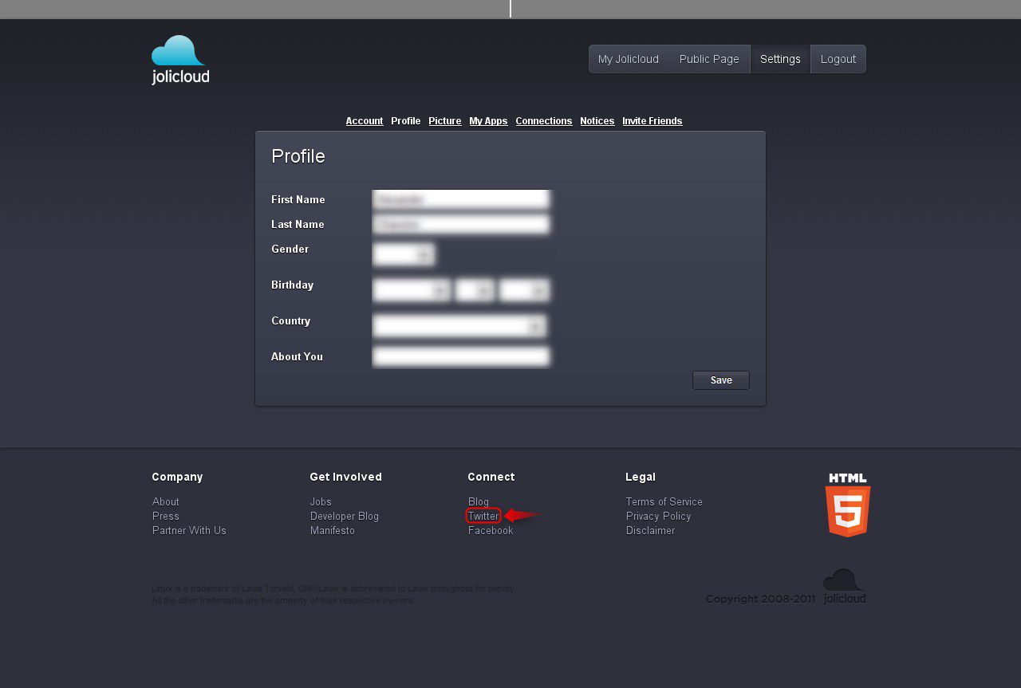Click the HTML5 badge icon

(847, 505)
